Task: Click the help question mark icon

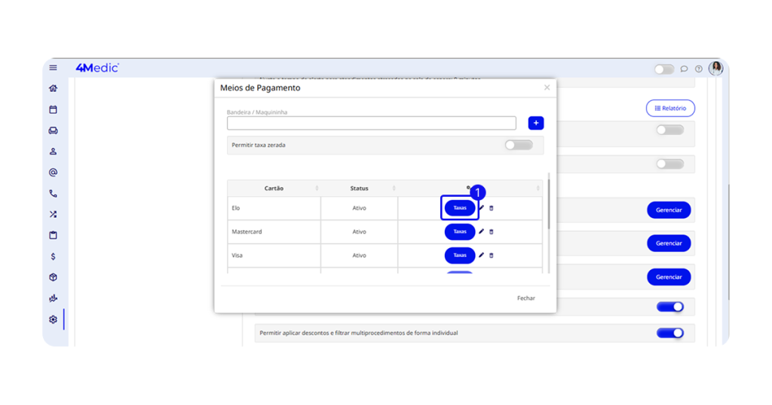Action: (699, 69)
